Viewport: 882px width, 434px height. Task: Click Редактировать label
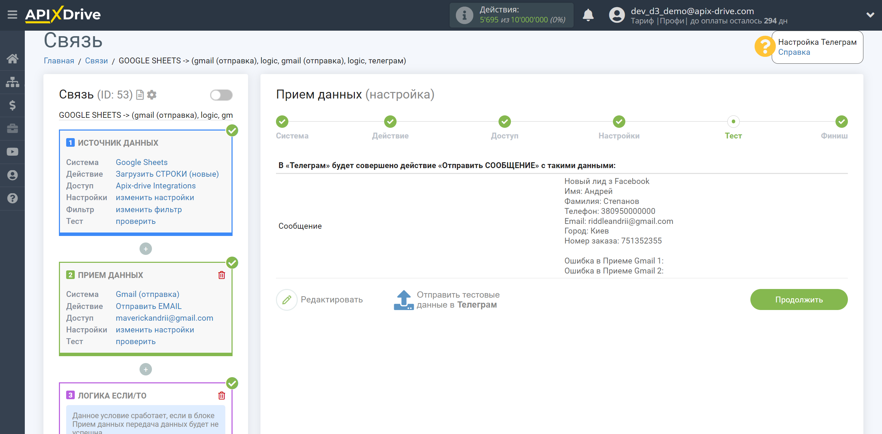332,300
